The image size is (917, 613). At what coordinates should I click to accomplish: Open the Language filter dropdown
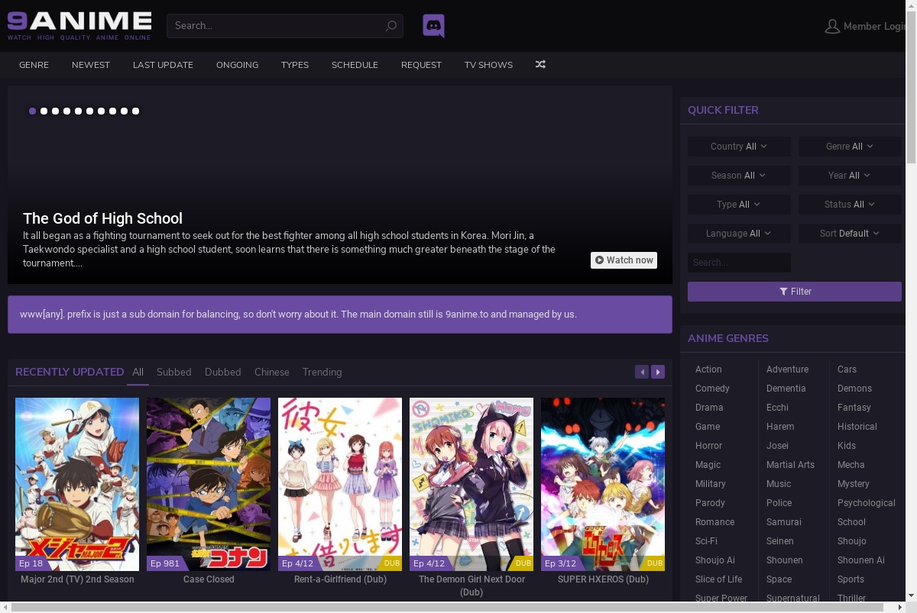tap(739, 234)
